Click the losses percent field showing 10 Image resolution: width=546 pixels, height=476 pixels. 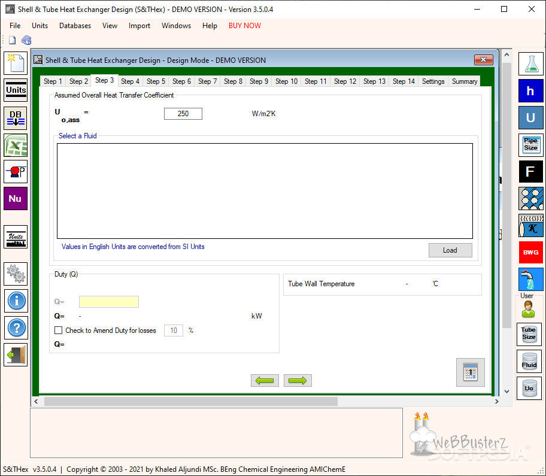point(174,330)
